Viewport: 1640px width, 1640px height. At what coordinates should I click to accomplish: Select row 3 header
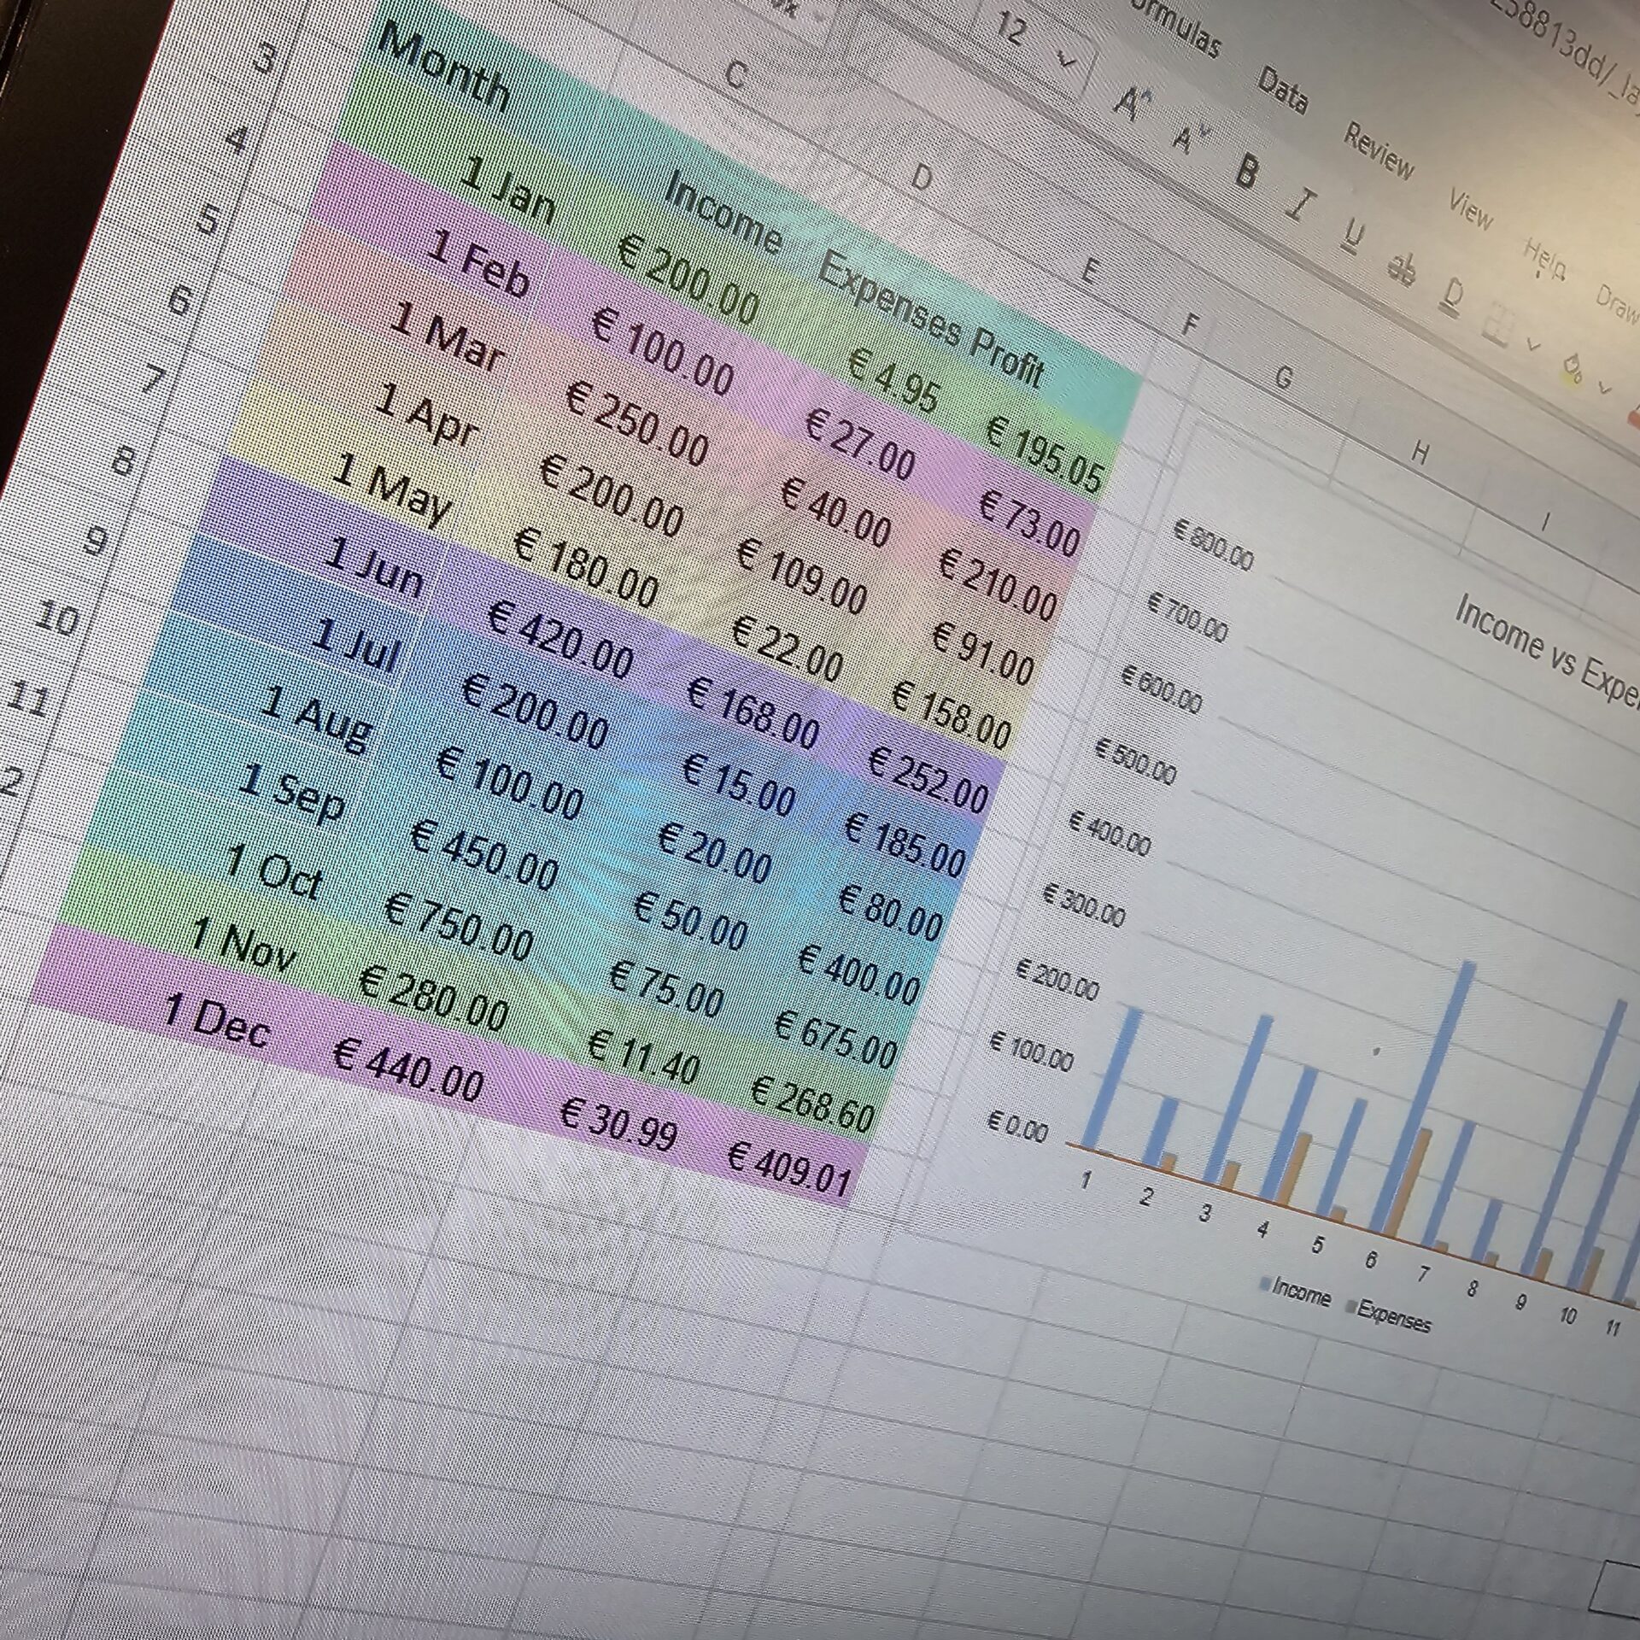point(264,59)
